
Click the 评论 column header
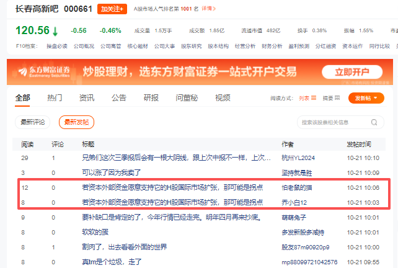(58, 145)
